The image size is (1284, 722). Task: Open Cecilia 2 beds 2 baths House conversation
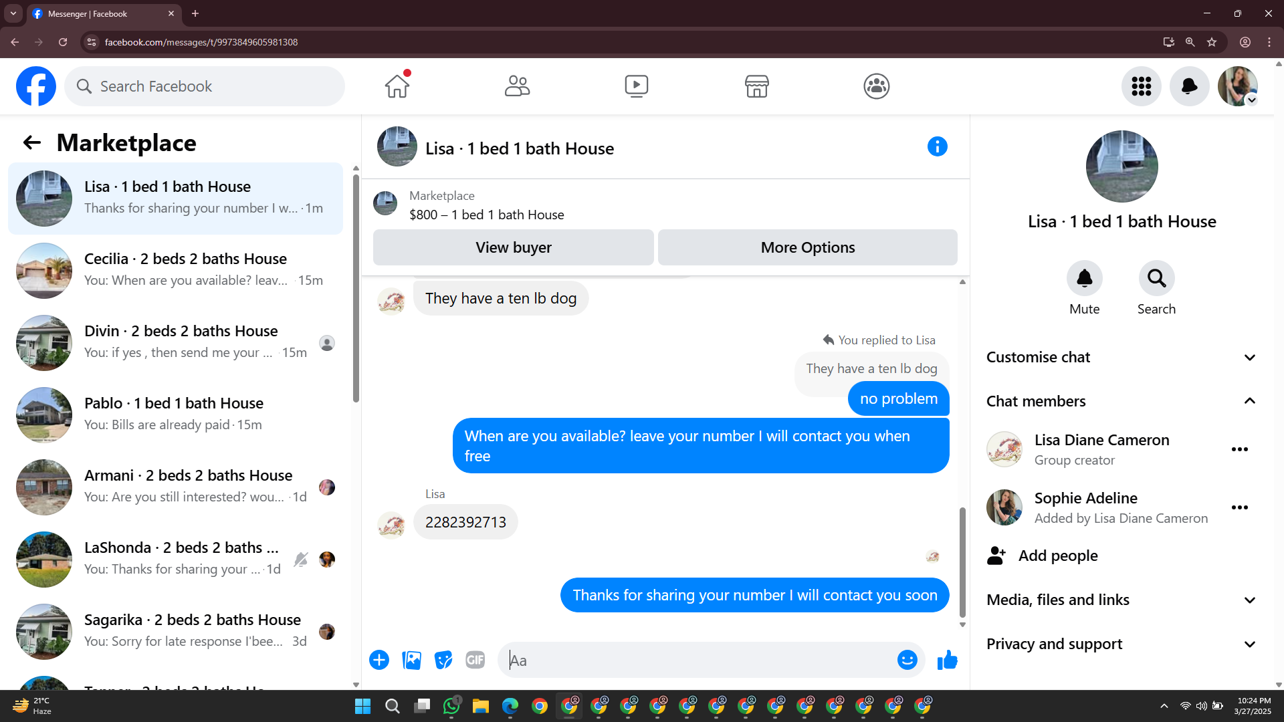coord(175,271)
